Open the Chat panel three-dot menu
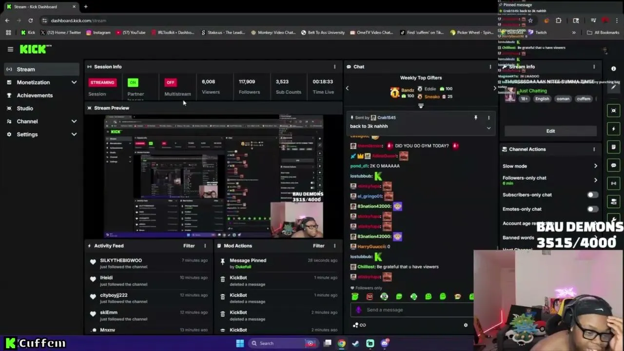 (x=490, y=67)
